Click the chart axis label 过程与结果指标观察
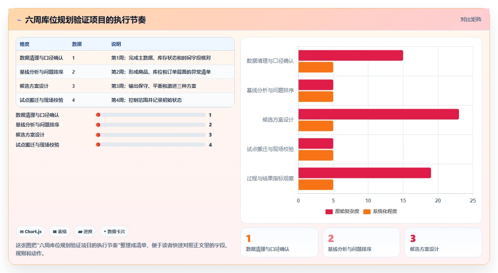The width and height of the screenshot is (498, 273). (270, 178)
